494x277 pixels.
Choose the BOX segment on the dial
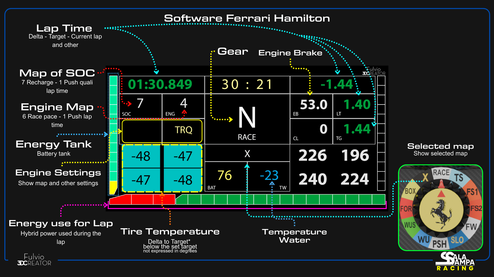[410, 191]
